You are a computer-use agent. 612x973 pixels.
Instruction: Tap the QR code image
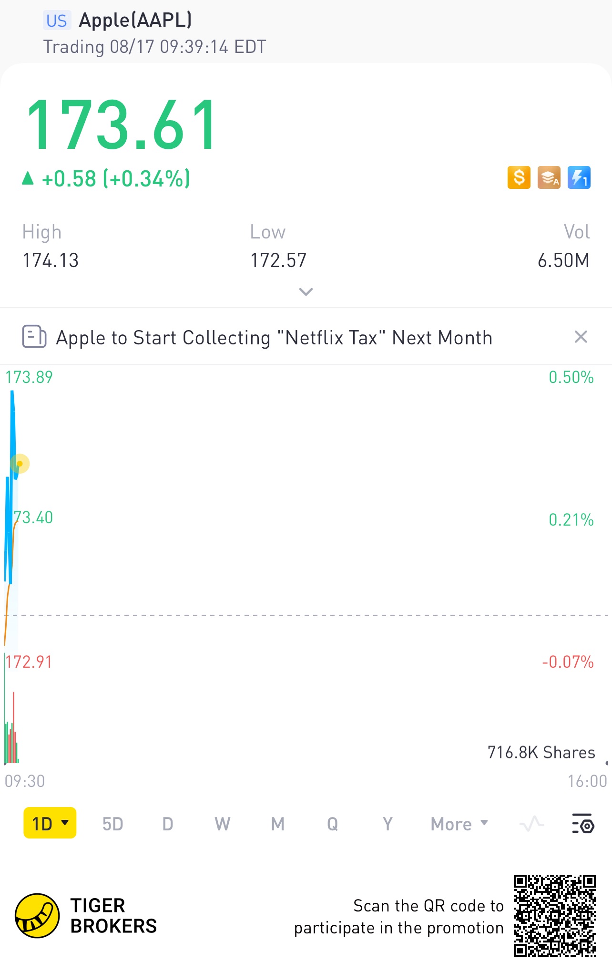pyautogui.click(x=554, y=916)
